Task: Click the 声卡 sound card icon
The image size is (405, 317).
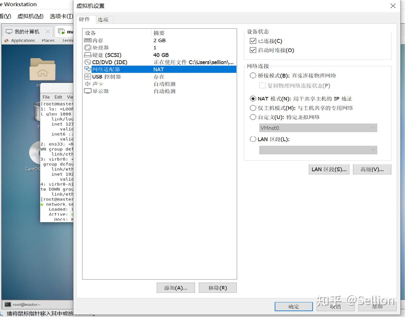Action: [x=87, y=84]
